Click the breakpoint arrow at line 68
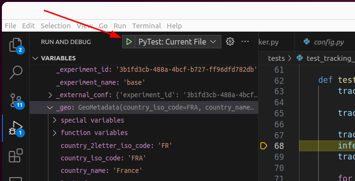The image size is (355, 181). [264, 146]
